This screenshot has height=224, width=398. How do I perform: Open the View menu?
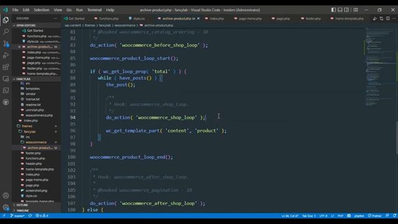click(x=58, y=10)
